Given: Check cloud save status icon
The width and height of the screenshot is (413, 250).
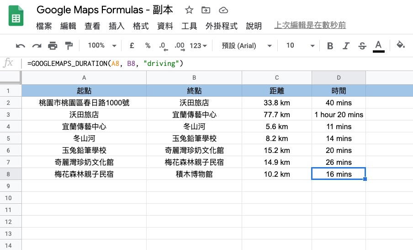Looking at the screenshot, I should [x=223, y=10].
